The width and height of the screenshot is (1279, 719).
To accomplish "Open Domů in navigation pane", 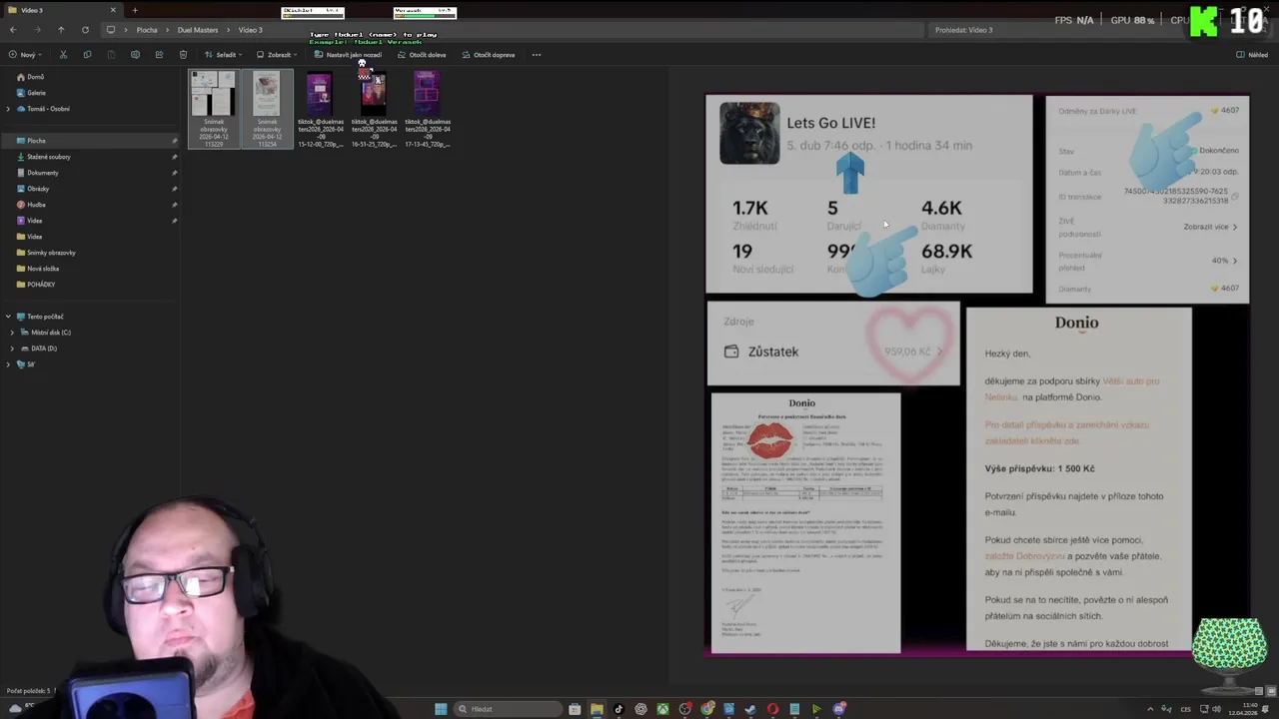I will tap(35, 77).
